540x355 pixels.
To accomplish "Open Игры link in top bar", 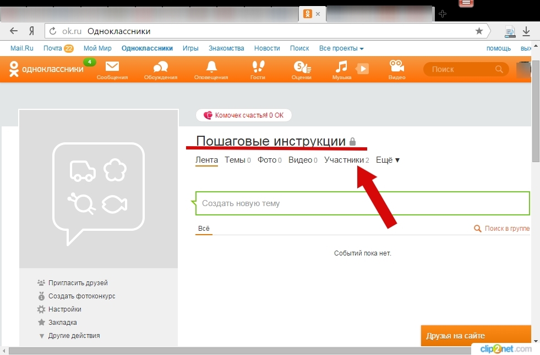I will [190, 48].
